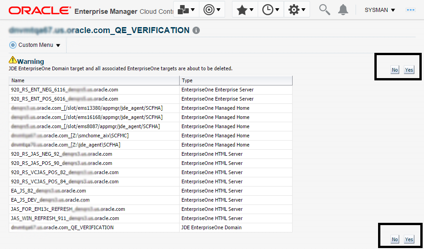
Task: Sort table by Type column header
Action: click(x=236, y=80)
